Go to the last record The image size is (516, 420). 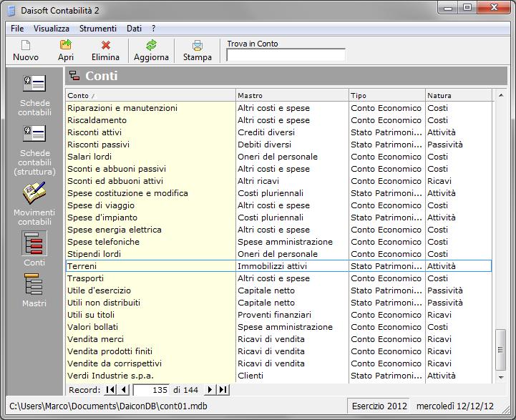point(223,390)
